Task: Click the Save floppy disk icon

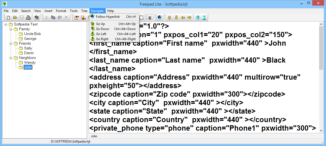Action: pyautogui.click(x=22, y=18)
